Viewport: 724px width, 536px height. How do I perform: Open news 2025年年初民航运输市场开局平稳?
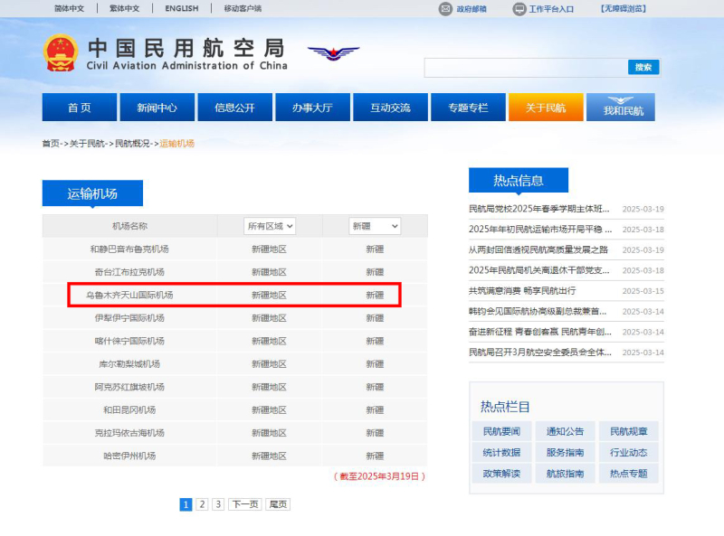click(540, 230)
